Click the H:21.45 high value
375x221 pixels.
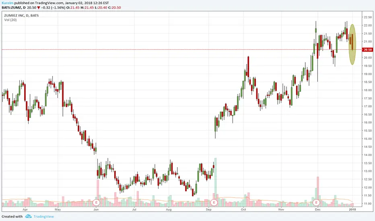[87, 8]
